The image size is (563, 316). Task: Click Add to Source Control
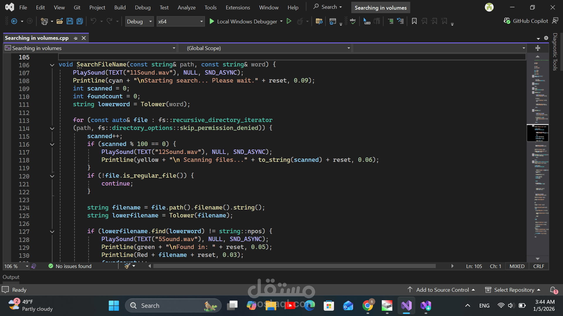pos(442,290)
